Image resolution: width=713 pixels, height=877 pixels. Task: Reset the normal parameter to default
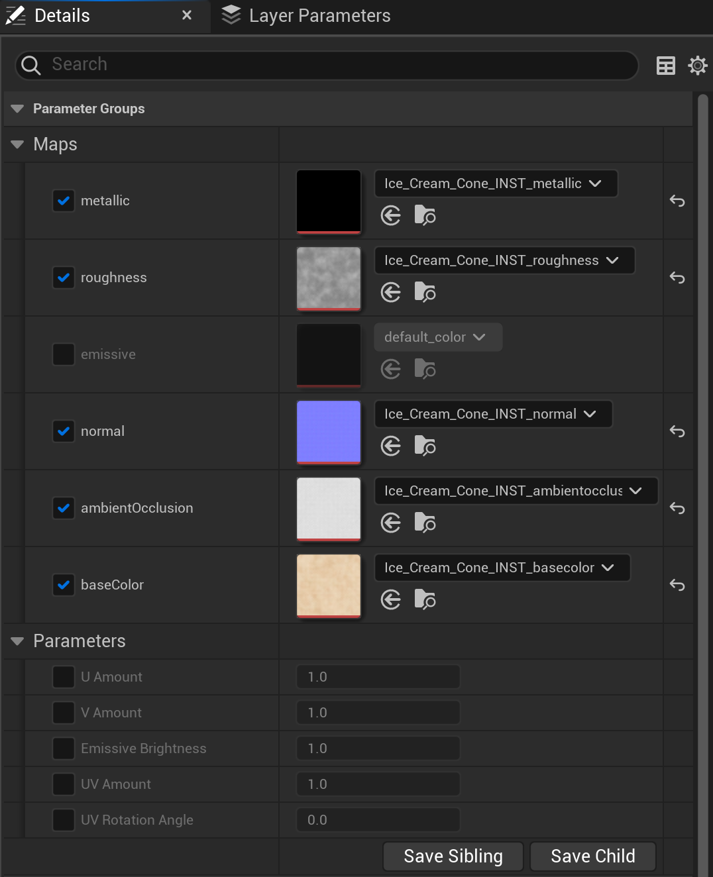click(x=677, y=431)
